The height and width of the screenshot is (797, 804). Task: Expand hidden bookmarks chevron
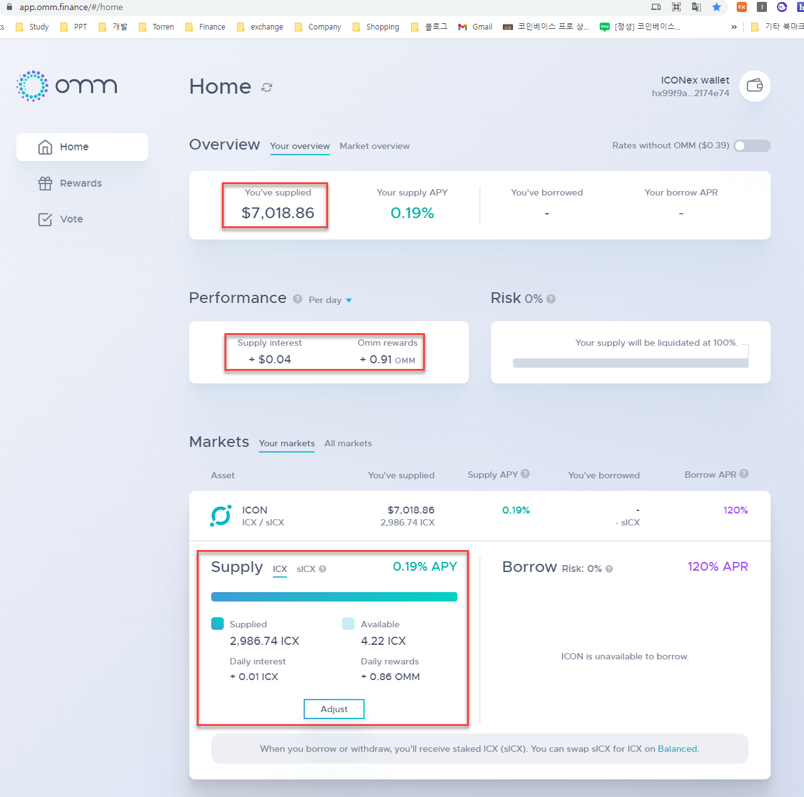(734, 27)
